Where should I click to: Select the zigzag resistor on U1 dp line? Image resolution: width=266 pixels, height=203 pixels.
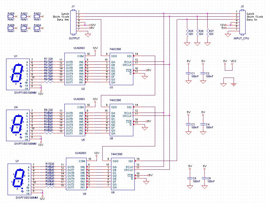tap(48, 82)
